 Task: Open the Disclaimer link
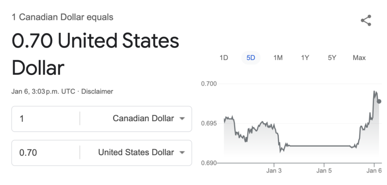(97, 91)
